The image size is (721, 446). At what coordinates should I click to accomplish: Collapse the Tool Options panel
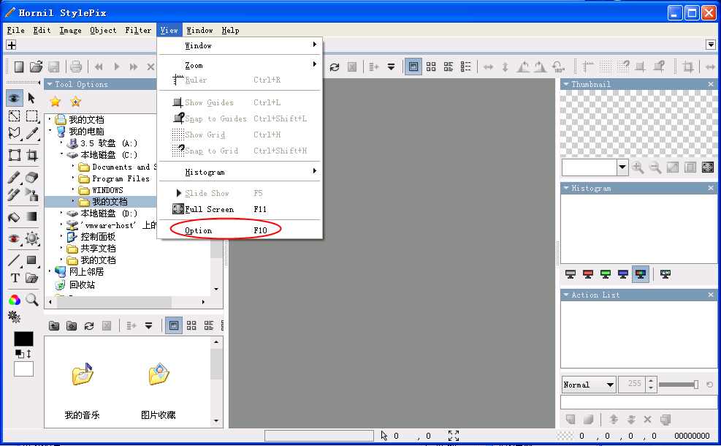50,84
